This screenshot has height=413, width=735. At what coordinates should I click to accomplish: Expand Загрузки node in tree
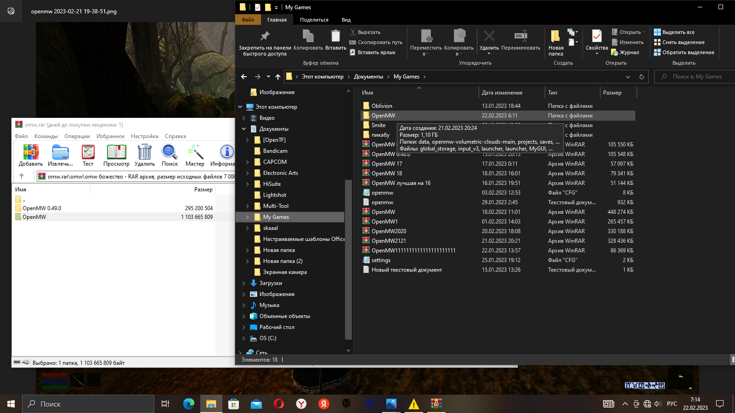pos(244,283)
